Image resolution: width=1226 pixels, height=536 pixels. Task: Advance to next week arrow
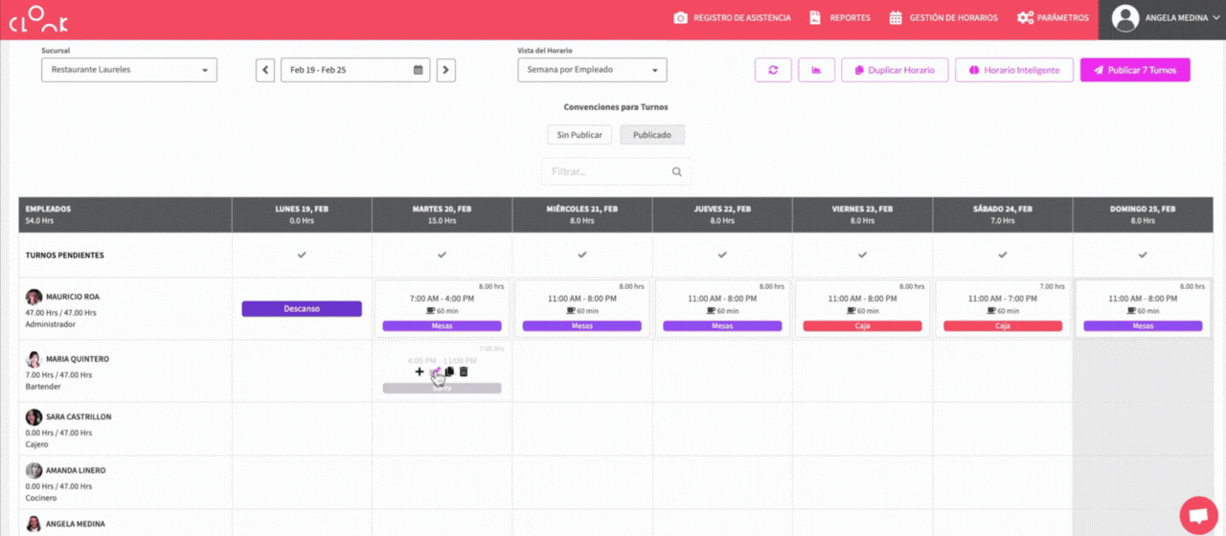pyautogui.click(x=445, y=70)
